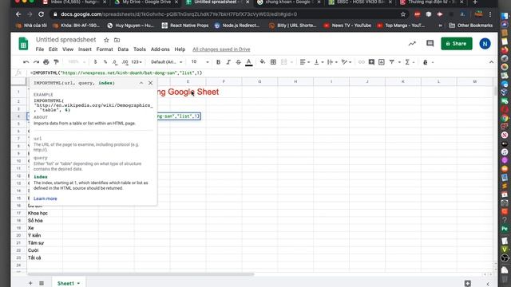Viewport: 511px width, 287px height.
Task: Open the activity dashboard trend icon
Action: point(412,44)
